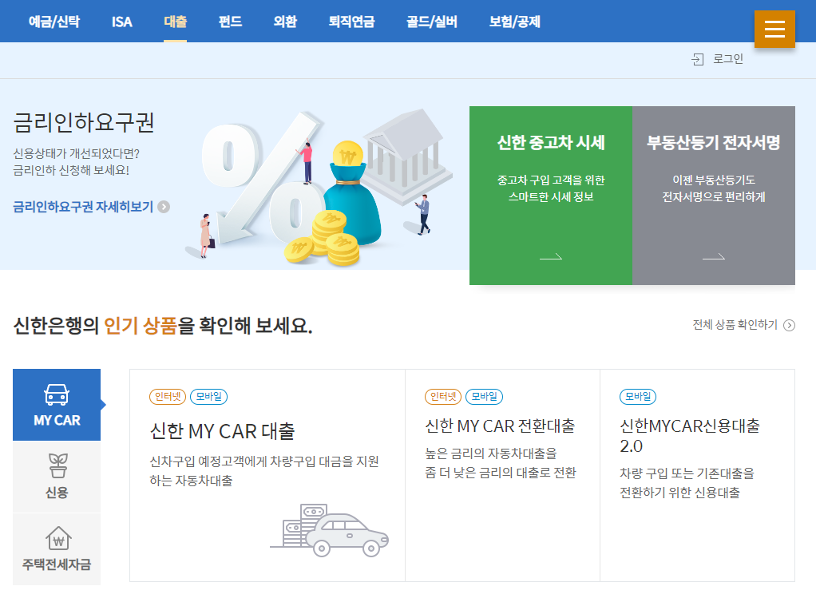
Task: Click text '신용상태가 개선되었다면?'
Action: click(76, 154)
